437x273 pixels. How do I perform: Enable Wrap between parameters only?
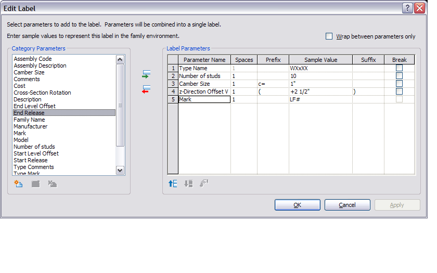tap(329, 36)
